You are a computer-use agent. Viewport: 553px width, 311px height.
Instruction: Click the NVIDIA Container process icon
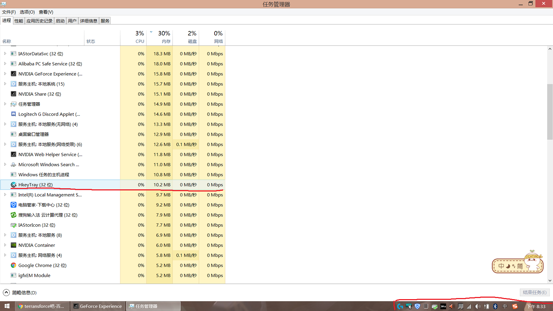[13, 245]
